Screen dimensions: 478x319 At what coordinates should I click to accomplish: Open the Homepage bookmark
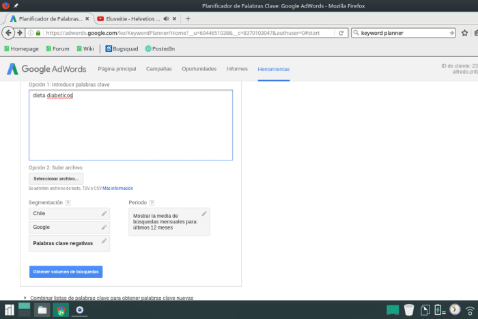(21, 48)
